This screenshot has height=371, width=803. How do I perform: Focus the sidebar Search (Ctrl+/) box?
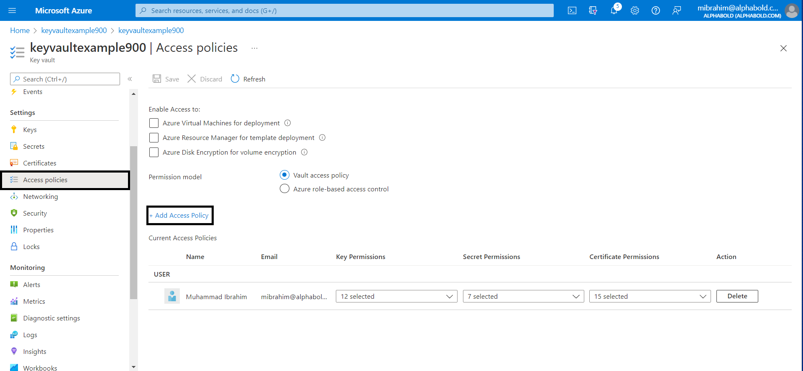tap(65, 79)
